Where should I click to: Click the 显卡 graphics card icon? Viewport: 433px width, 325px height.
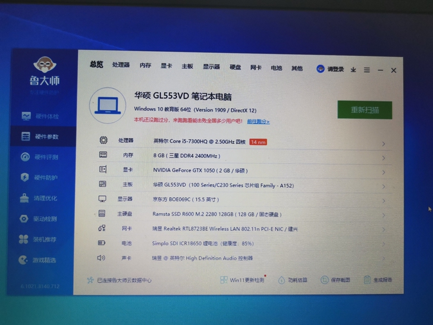coord(103,169)
